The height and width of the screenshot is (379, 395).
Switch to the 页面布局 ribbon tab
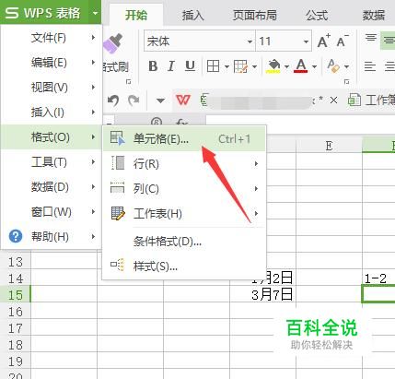[254, 15]
